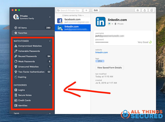Collapse the Watchtower section
The height and width of the screenshot is (122, 165).
click(x=50, y=41)
